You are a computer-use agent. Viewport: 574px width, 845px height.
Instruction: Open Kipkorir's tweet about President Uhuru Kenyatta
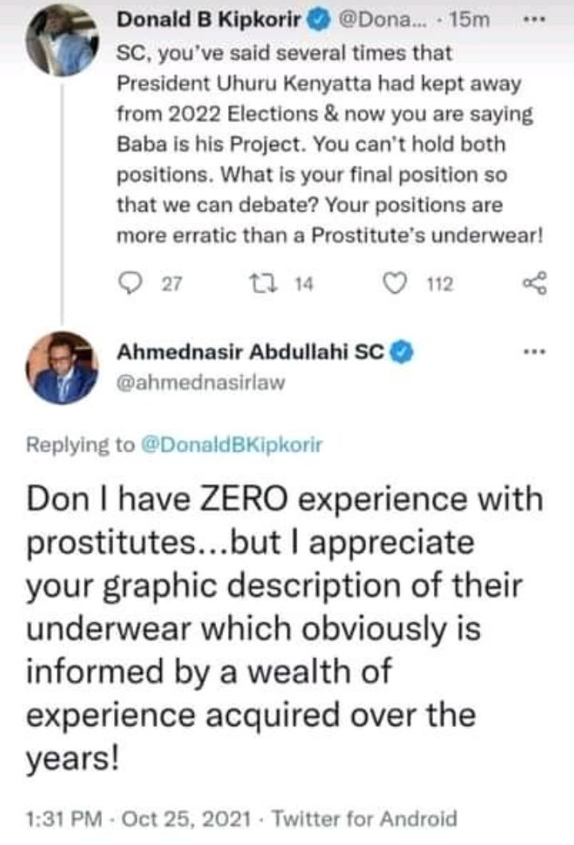(x=323, y=145)
